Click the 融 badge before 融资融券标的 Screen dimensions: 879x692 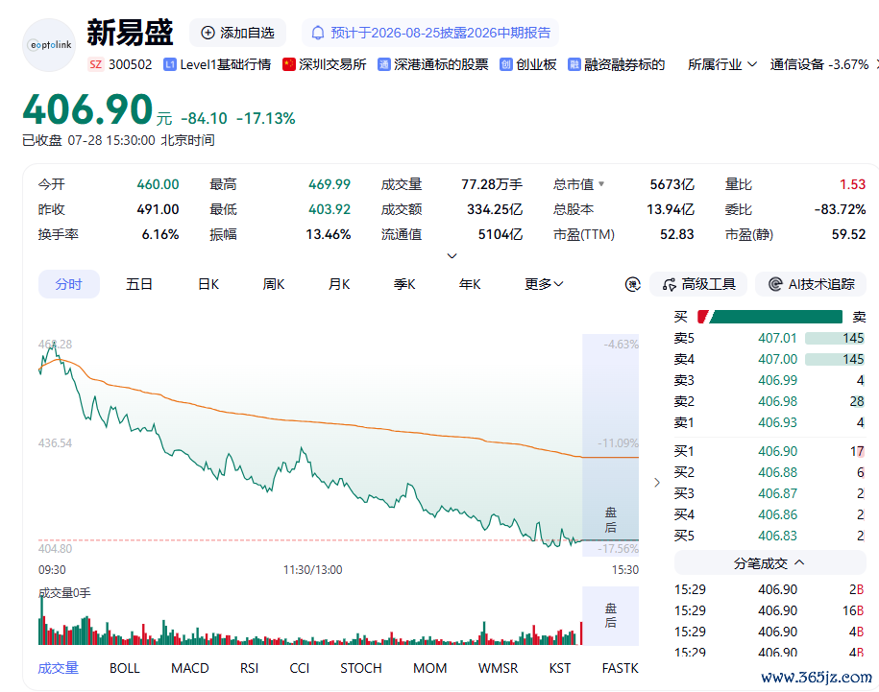574,64
